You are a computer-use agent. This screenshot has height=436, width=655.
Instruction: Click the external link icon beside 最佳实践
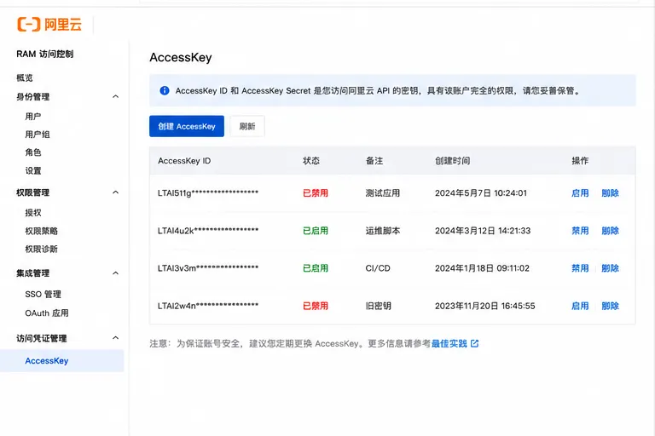(x=474, y=343)
